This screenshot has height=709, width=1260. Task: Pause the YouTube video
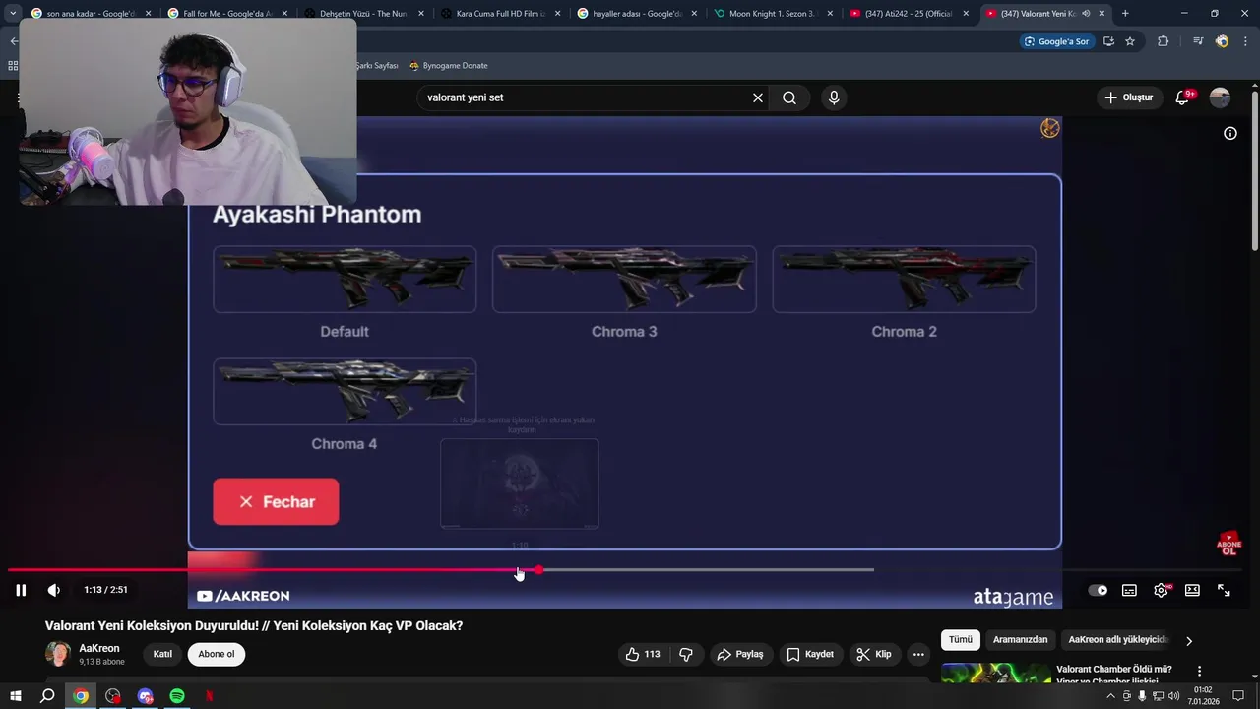pyautogui.click(x=21, y=590)
